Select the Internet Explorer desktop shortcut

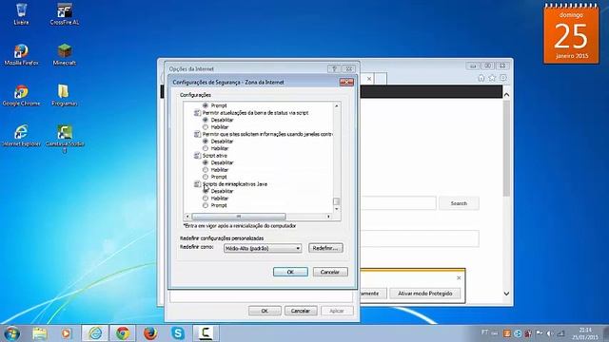[x=21, y=135]
